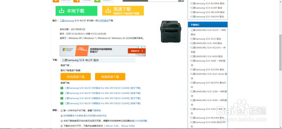Screen dimensions: 282x129
Task: Click the green 本地下载 download button
Action: pos(76,11)
